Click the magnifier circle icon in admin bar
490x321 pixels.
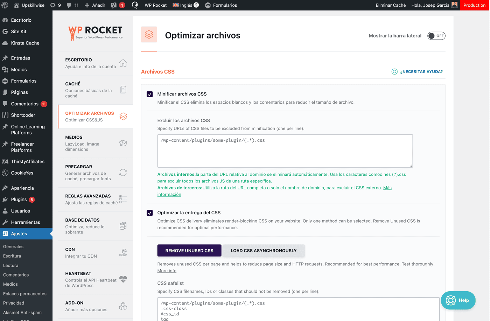point(135,5)
